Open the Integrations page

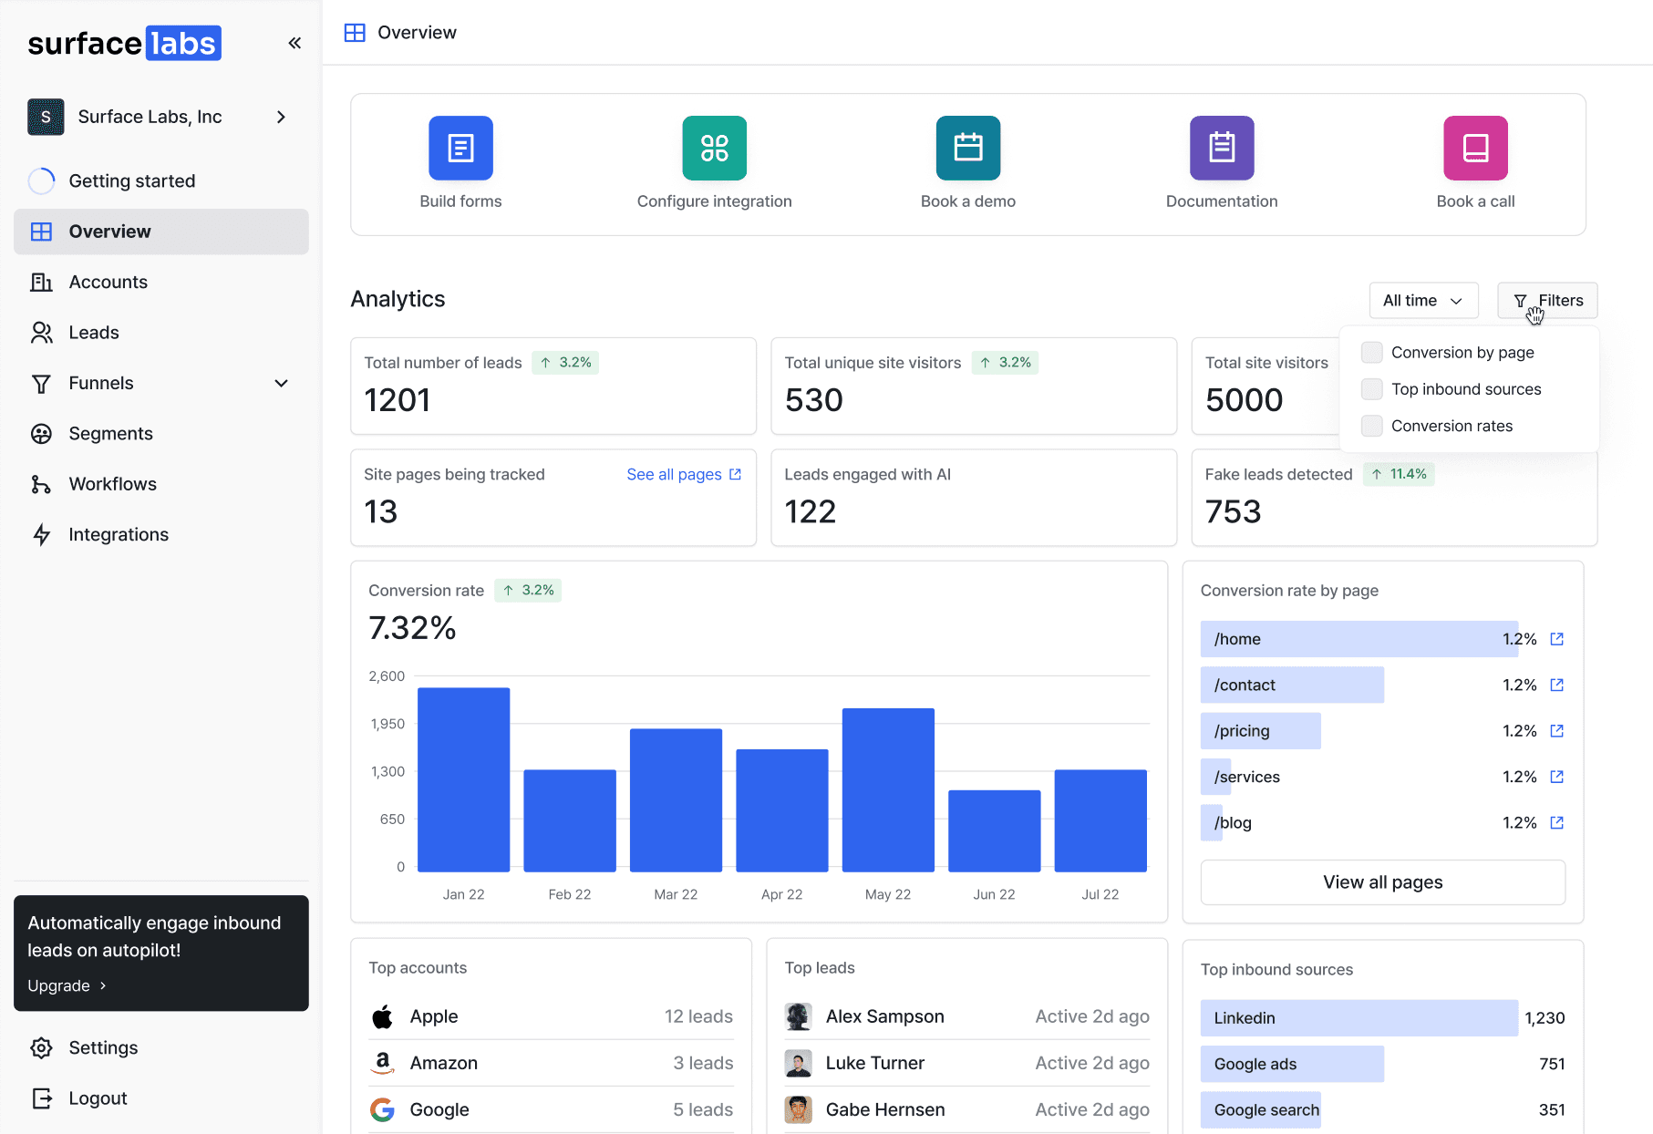(x=161, y=535)
